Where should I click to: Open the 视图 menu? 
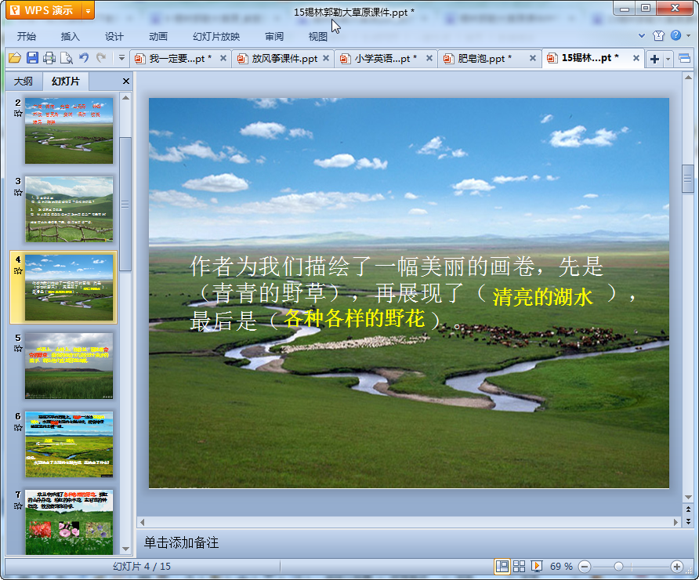click(318, 37)
